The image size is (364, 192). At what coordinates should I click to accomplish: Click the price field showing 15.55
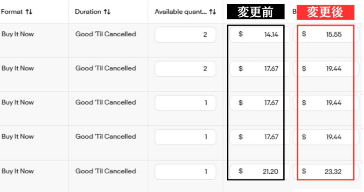pos(326,34)
